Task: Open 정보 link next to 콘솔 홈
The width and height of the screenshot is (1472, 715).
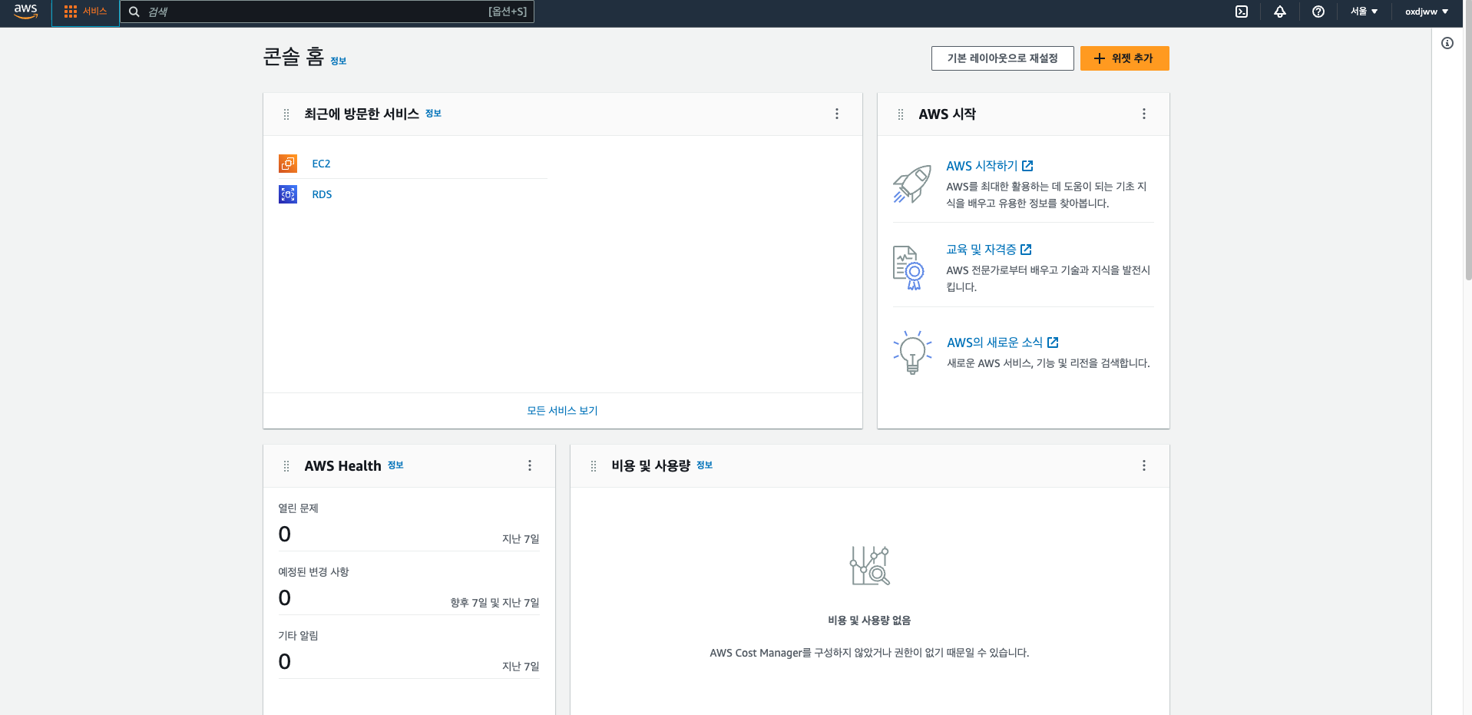Action: point(339,61)
